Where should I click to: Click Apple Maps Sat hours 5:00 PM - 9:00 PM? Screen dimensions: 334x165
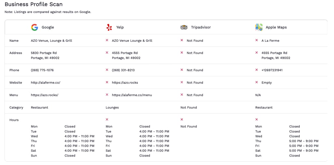point(304,151)
